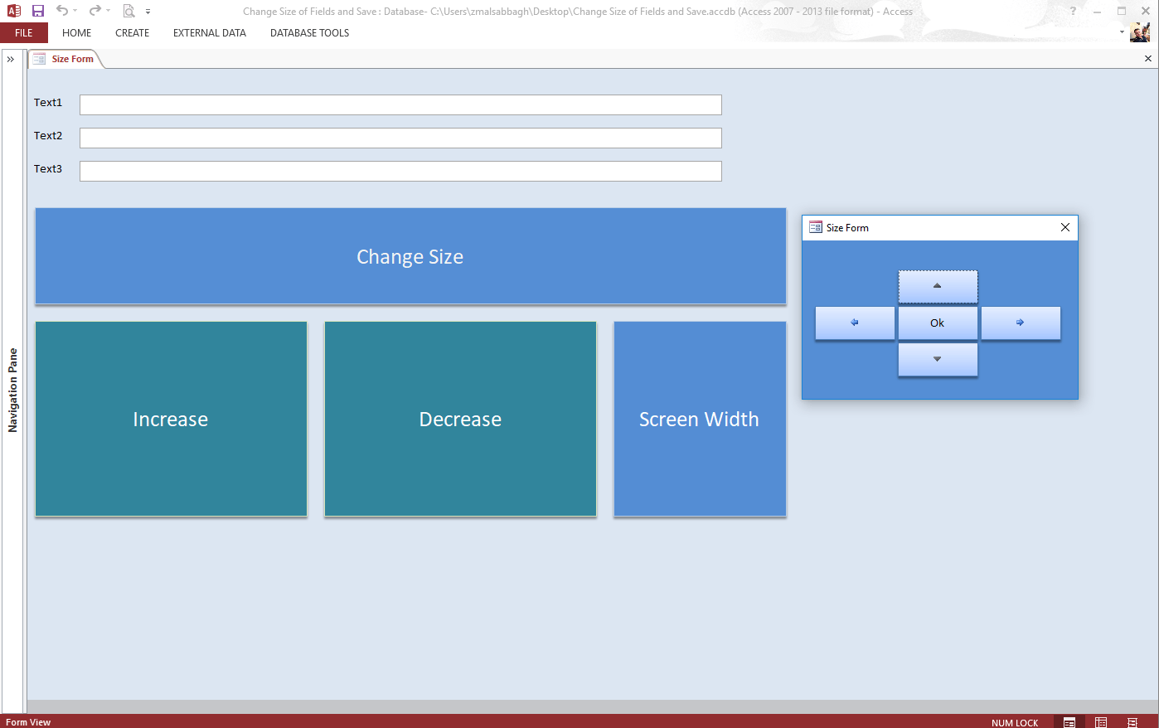Click the Screen Width button

[699, 419]
